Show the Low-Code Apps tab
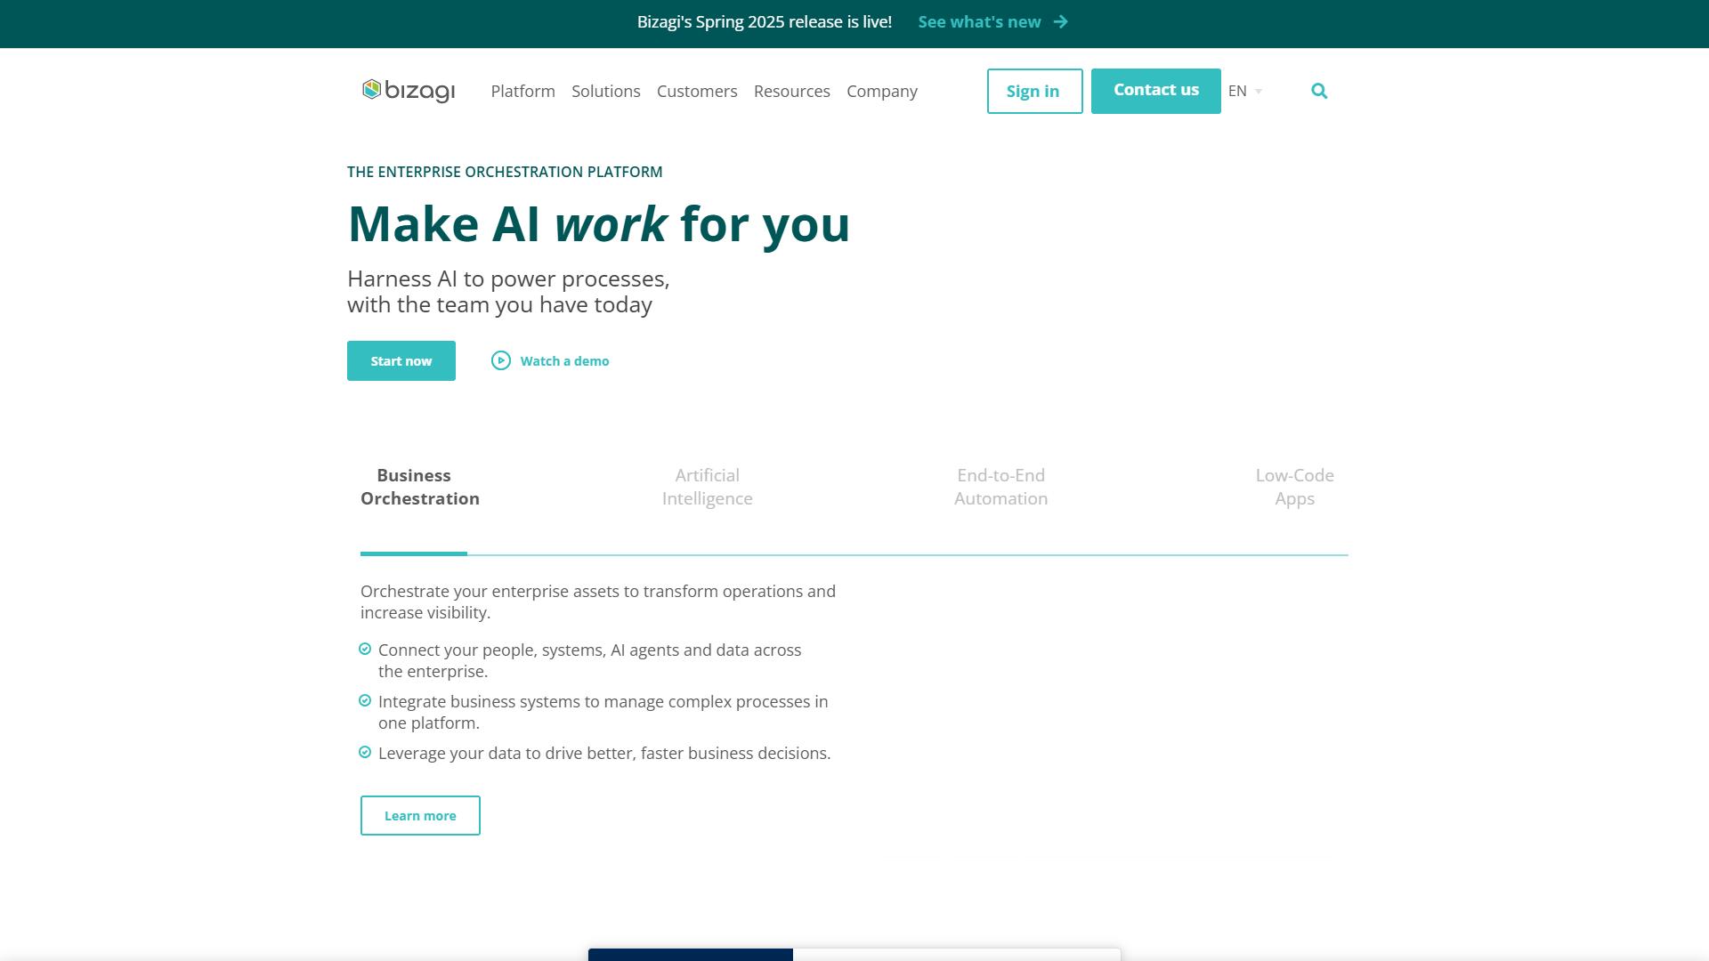 click(x=1295, y=487)
